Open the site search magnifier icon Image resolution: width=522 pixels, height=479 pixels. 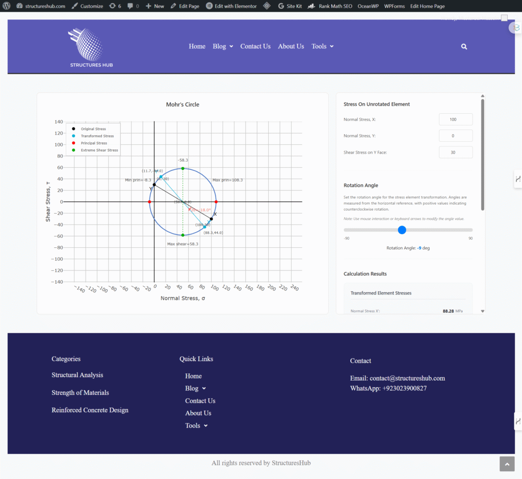[x=464, y=46]
